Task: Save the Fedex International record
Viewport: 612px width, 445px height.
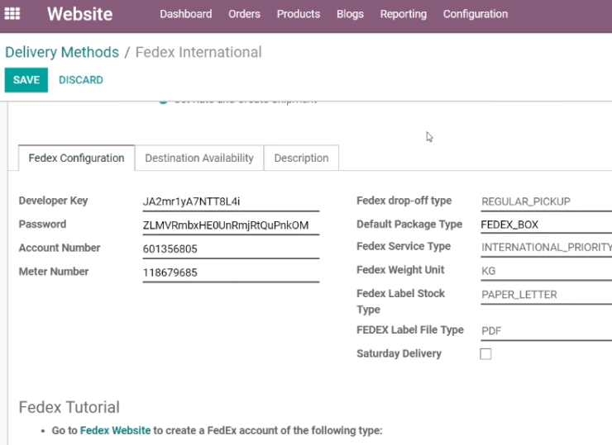Action: click(x=26, y=80)
